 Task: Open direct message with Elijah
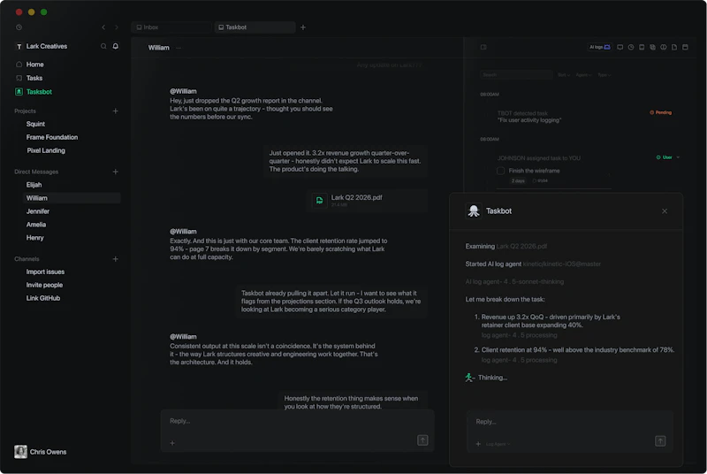point(34,185)
